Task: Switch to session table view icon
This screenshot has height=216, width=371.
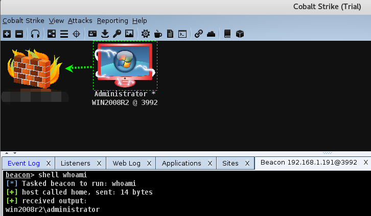Action: pyautogui.click(x=64, y=34)
